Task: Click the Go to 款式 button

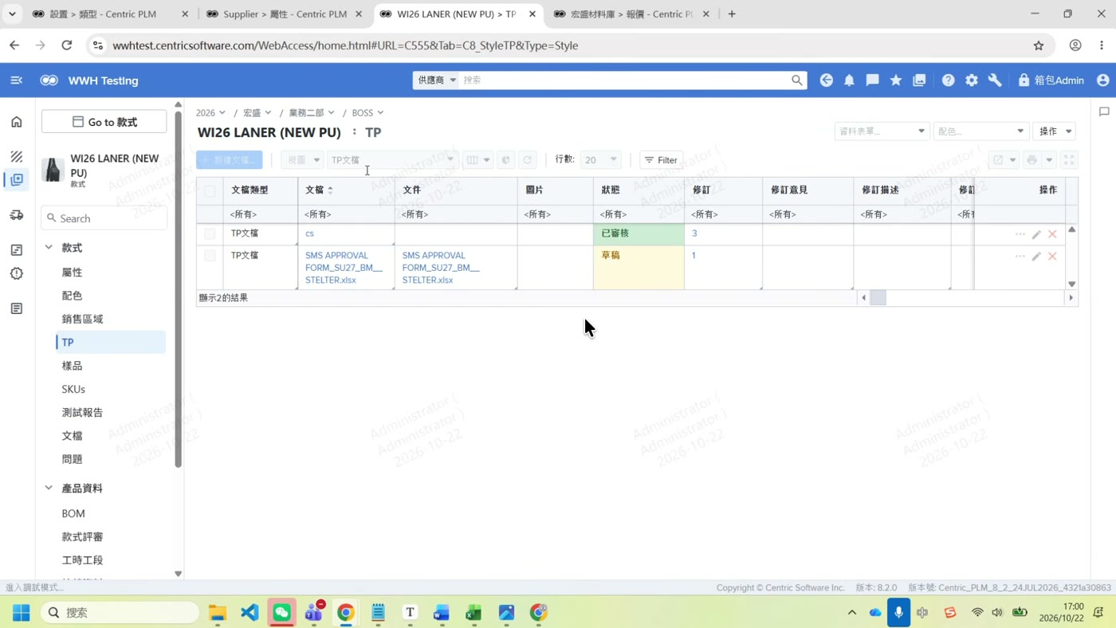Action: [x=104, y=122]
